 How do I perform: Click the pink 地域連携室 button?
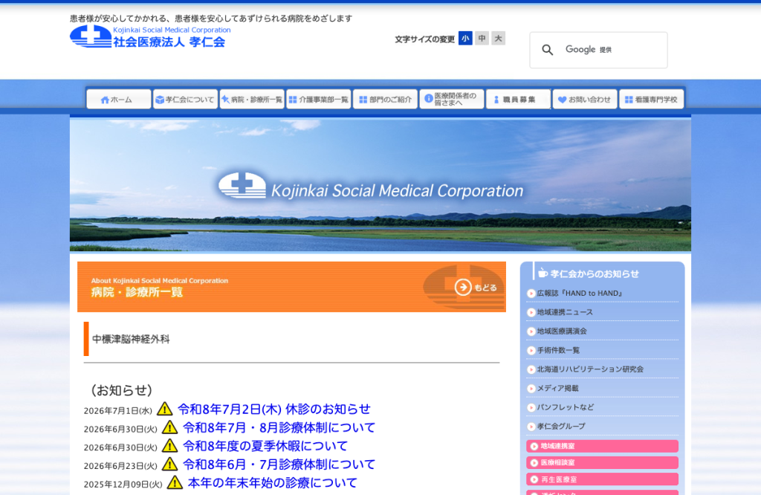pyautogui.click(x=602, y=446)
